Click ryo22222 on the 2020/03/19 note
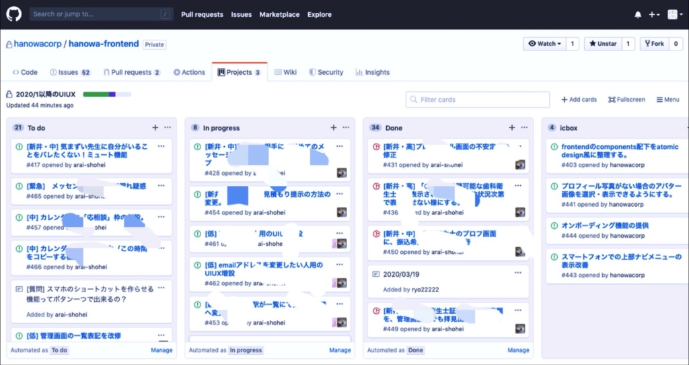Image resolution: width=689 pixels, height=365 pixels. pos(425,290)
